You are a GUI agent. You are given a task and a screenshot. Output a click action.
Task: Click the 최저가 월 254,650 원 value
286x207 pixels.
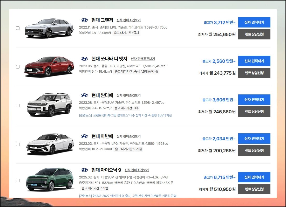point(217,34)
